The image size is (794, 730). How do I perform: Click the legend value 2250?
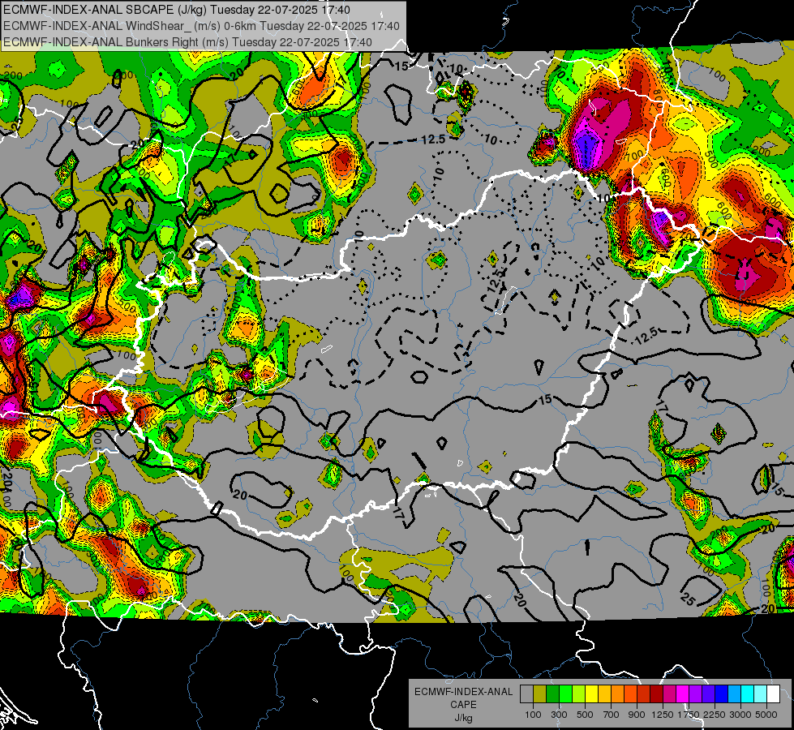pyautogui.click(x=715, y=715)
